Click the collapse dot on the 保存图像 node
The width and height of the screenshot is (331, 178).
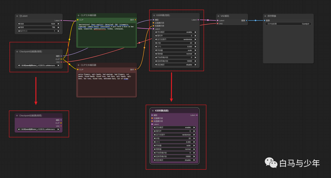point(265,16)
